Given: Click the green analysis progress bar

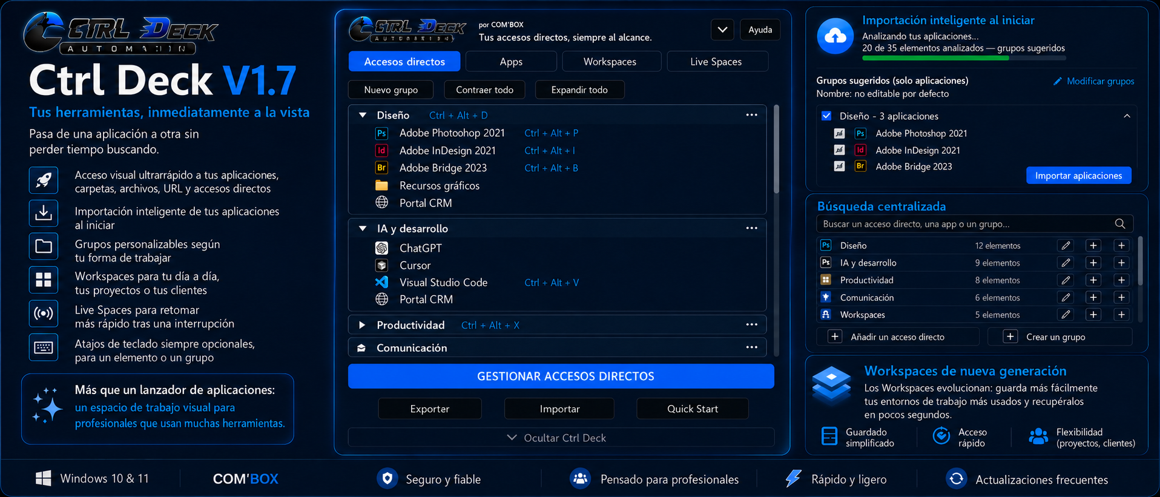Looking at the screenshot, I should click(x=935, y=58).
